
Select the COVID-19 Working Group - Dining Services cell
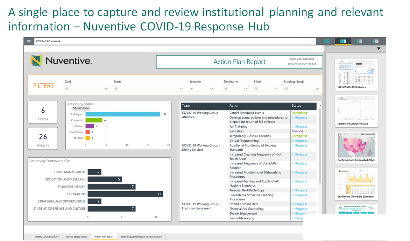pyautogui.click(x=201, y=148)
